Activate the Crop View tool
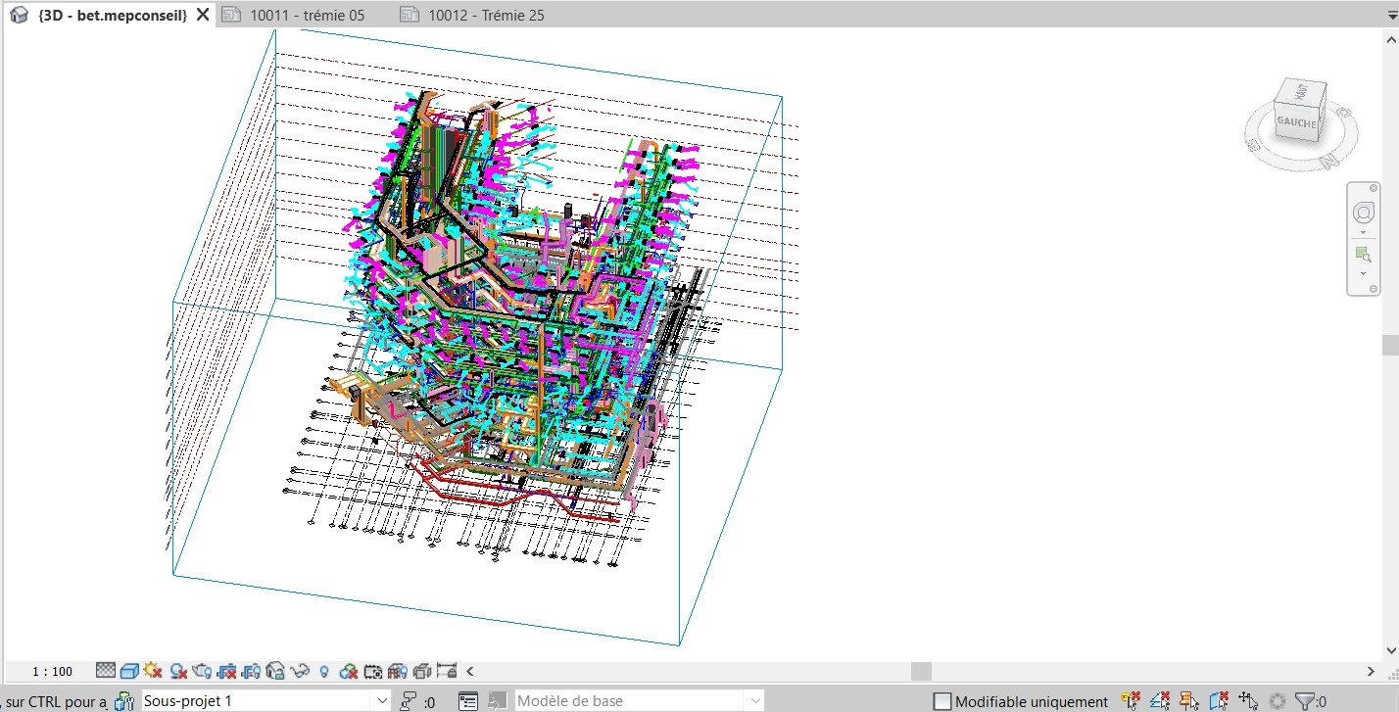 [x=226, y=671]
